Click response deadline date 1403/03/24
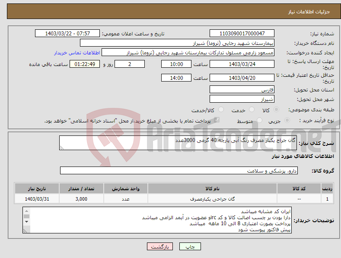The width and height of the screenshot is (341, 258). (x=242, y=64)
